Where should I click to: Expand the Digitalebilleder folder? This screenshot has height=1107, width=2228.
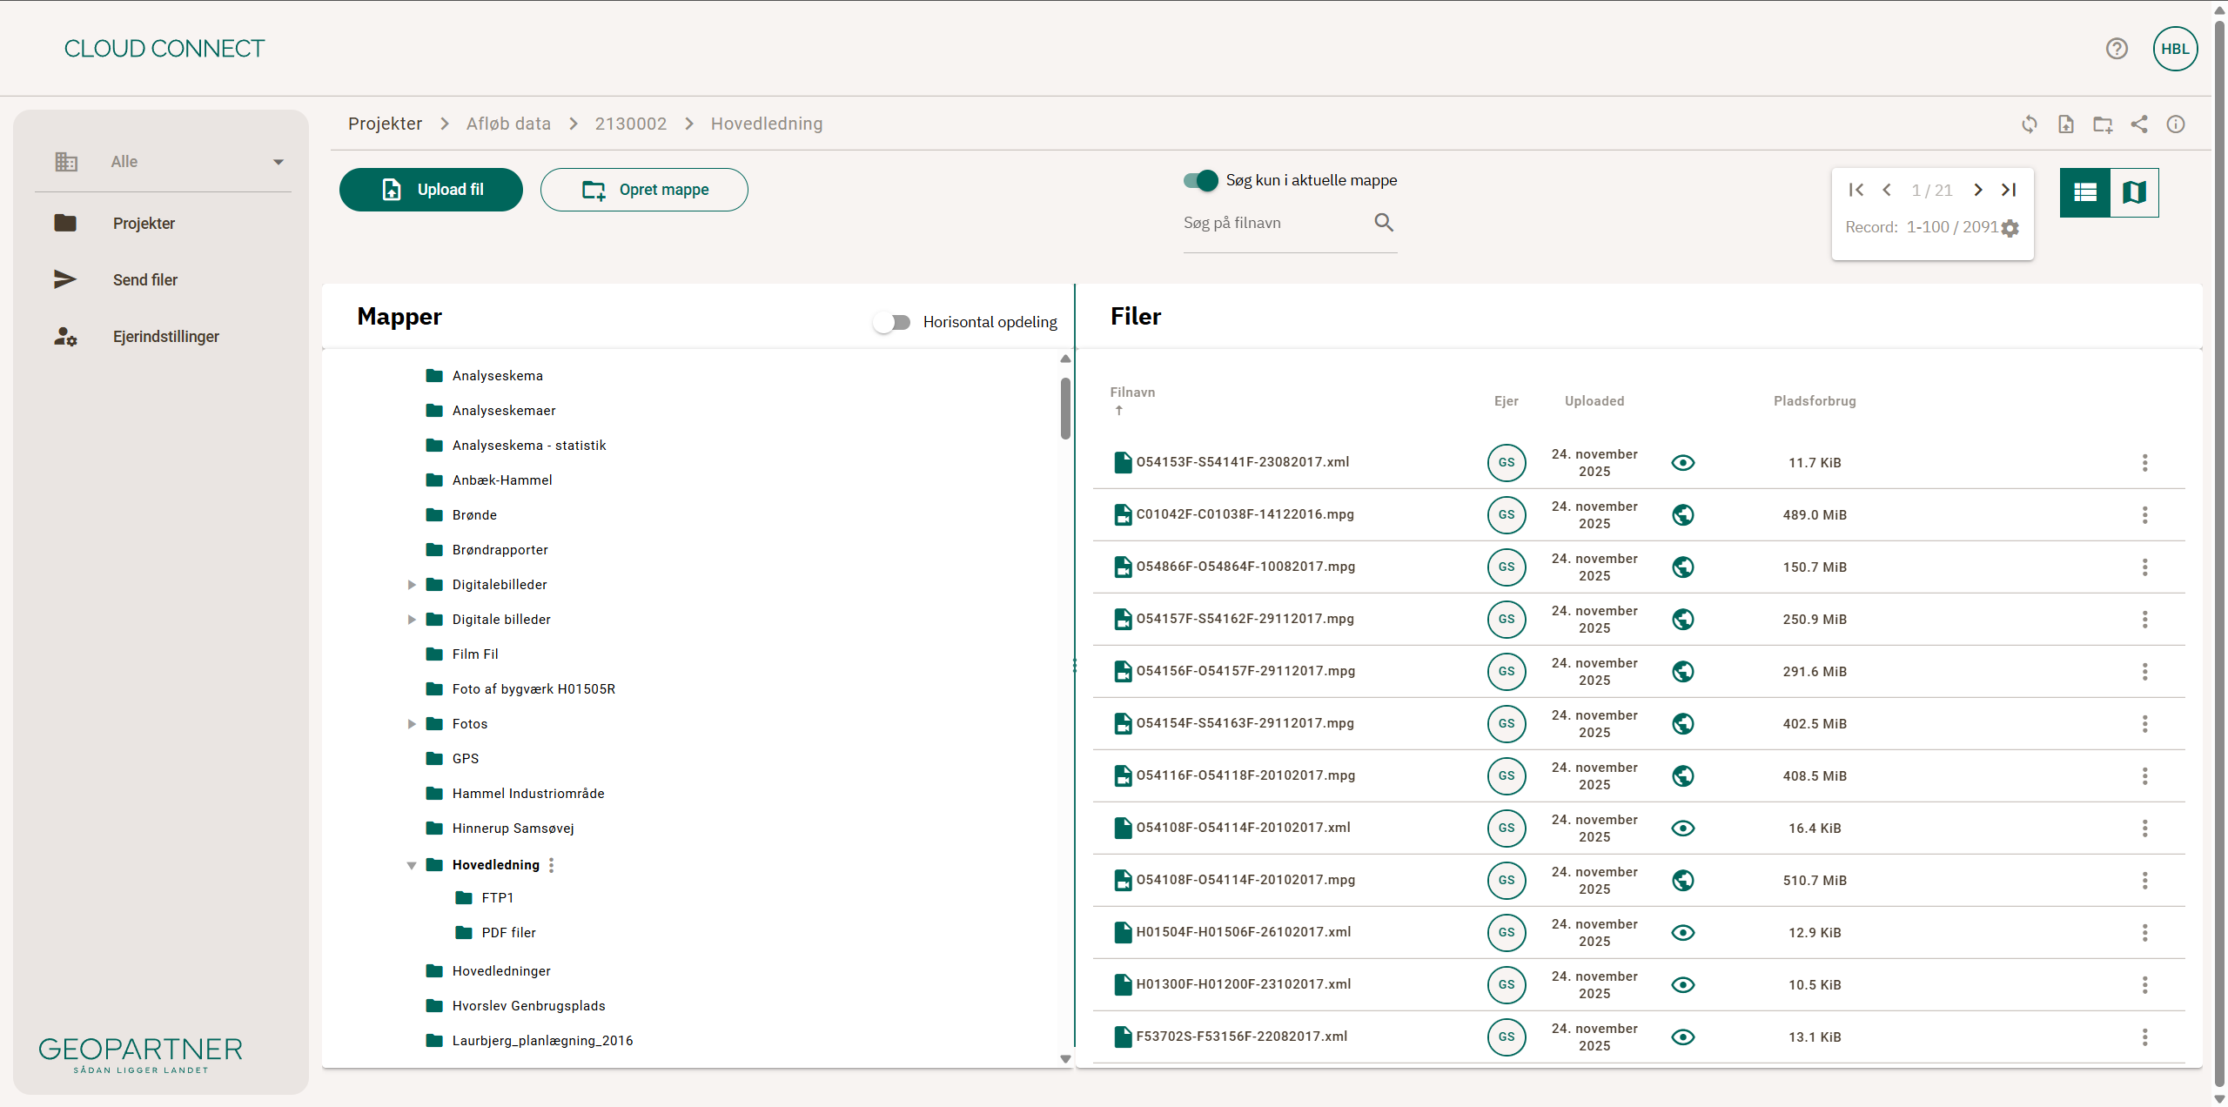412,585
